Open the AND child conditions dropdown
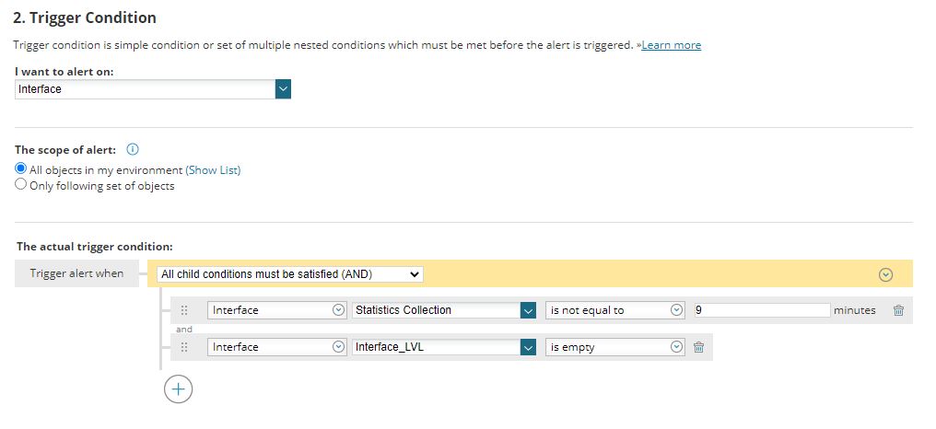The image size is (936, 429). coord(290,274)
